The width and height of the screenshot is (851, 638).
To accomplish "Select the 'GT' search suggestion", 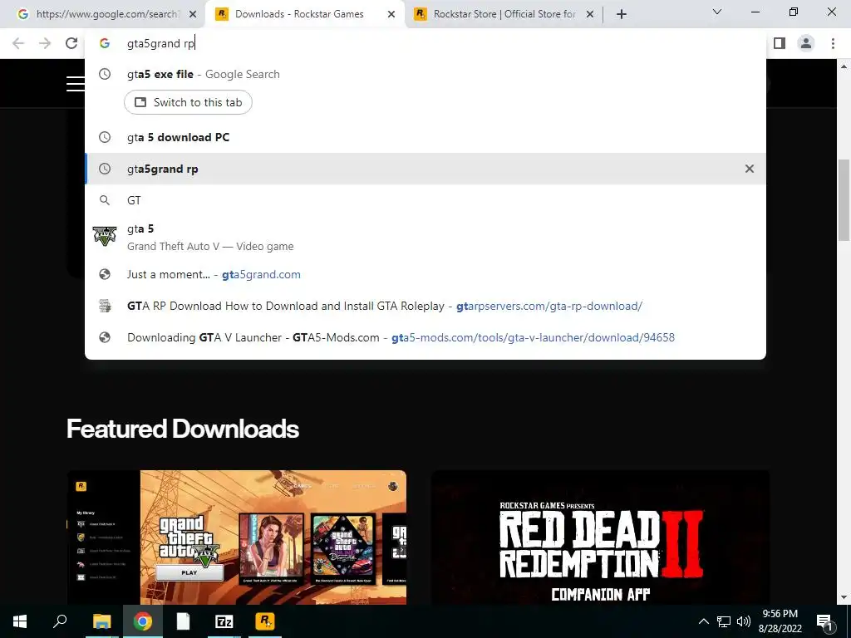I will (425, 200).
